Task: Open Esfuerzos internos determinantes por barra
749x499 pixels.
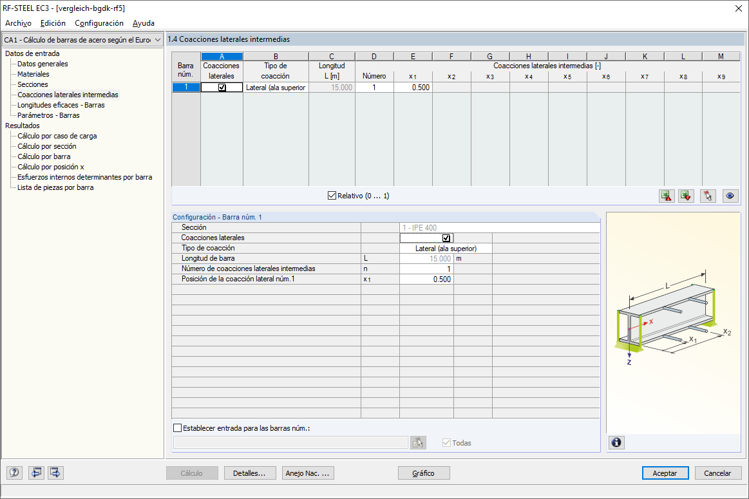Action: [x=85, y=177]
